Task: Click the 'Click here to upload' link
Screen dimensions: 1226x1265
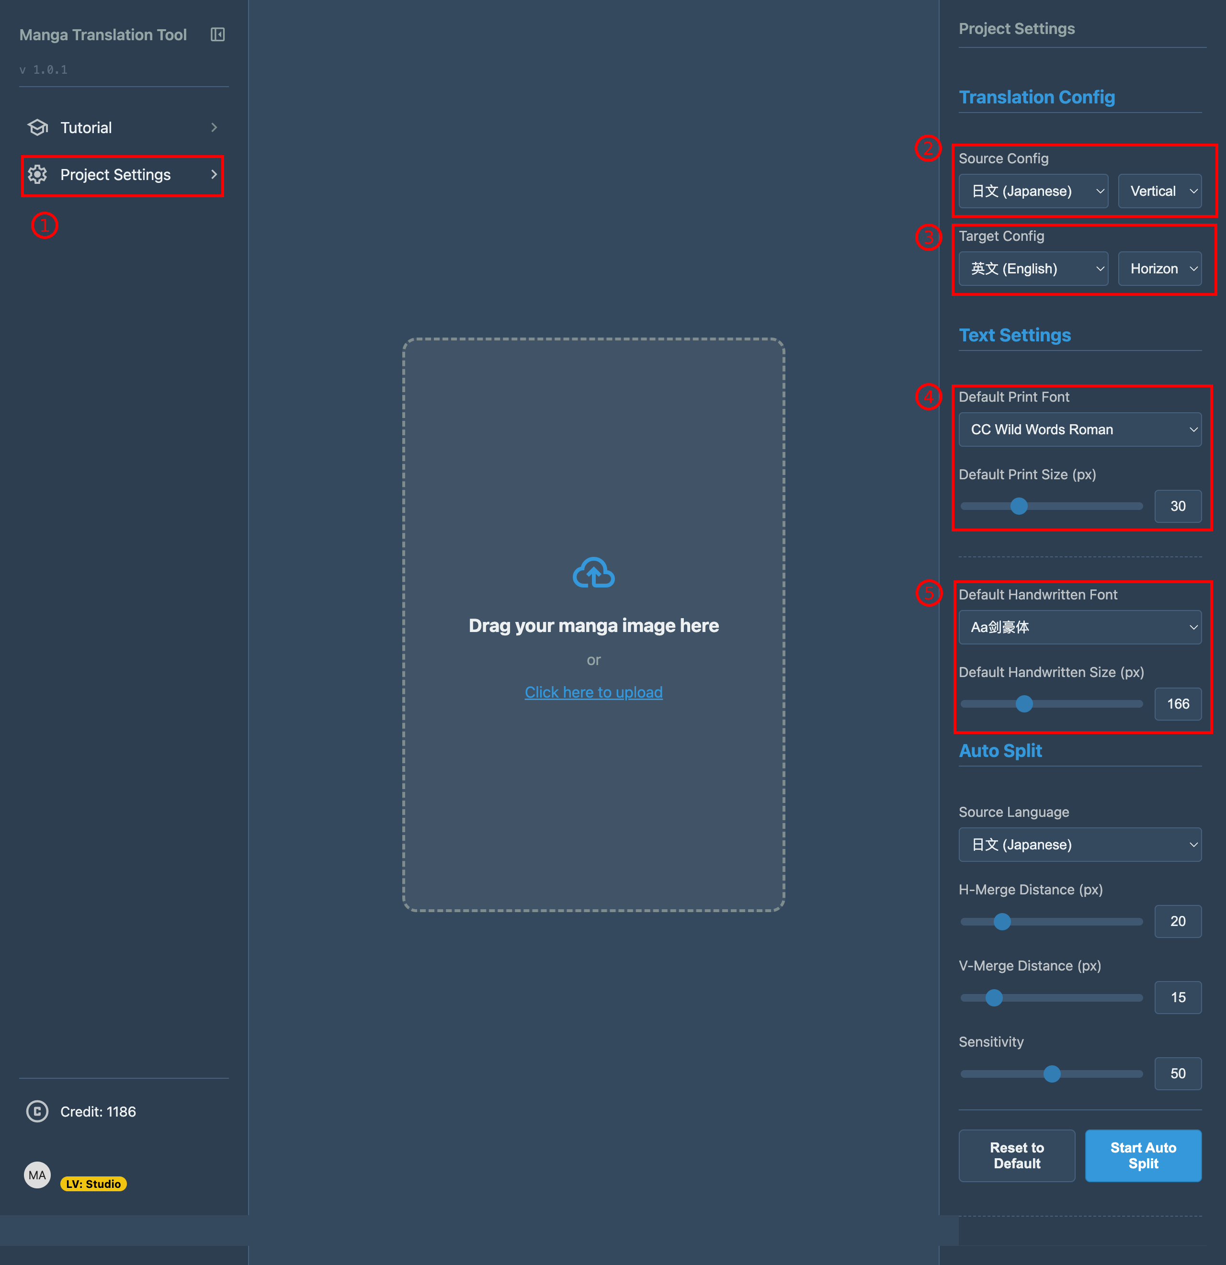Action: click(593, 692)
